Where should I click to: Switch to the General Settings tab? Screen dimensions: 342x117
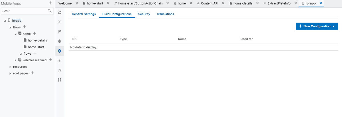tap(84, 14)
